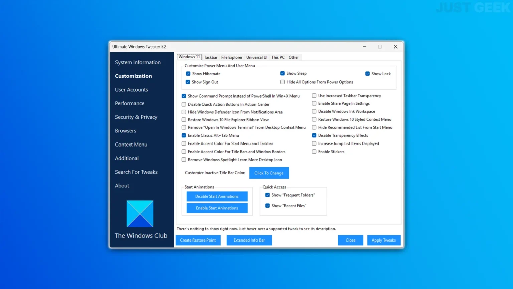
Task: Open Performance section in sidebar
Action: click(x=130, y=103)
